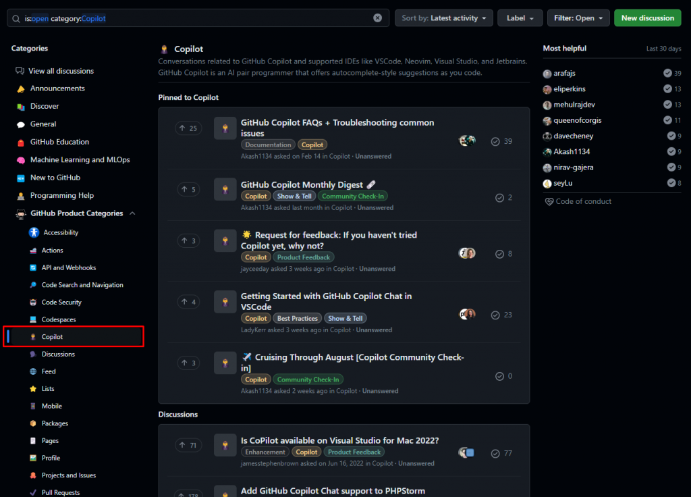Click the New to GitHub category icon
The height and width of the screenshot is (497, 691).
pyautogui.click(x=21, y=178)
